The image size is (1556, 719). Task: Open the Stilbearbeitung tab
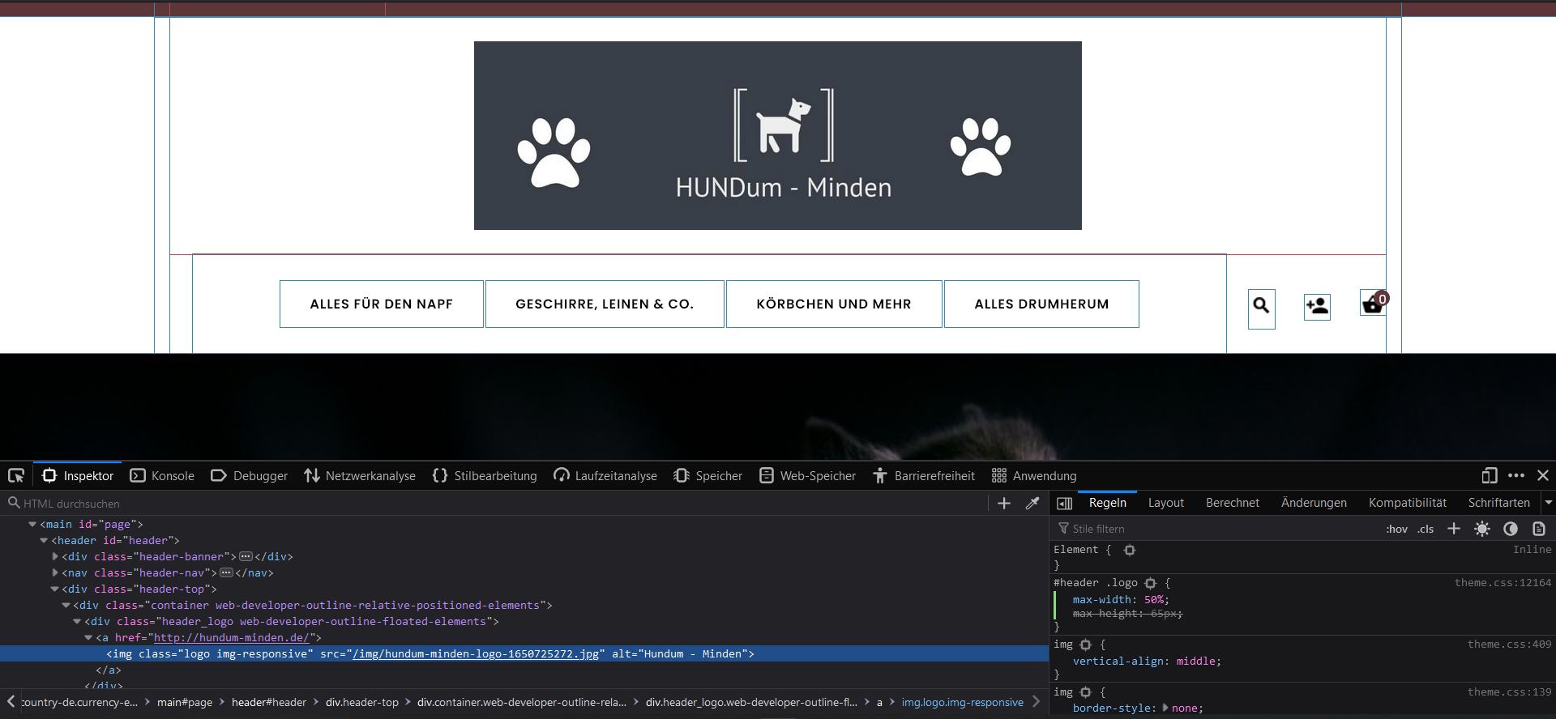(x=485, y=476)
